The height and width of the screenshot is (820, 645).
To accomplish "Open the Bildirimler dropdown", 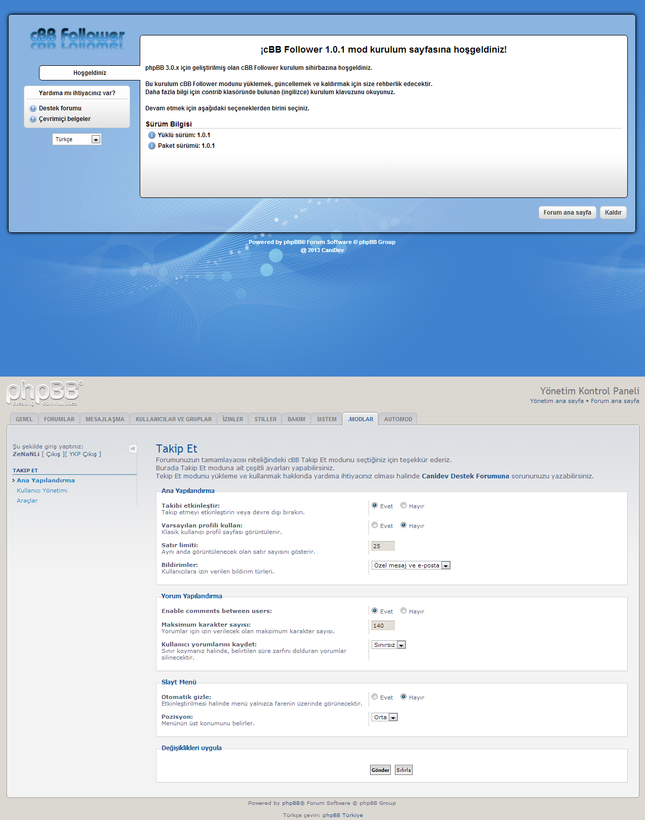I will pyautogui.click(x=411, y=565).
